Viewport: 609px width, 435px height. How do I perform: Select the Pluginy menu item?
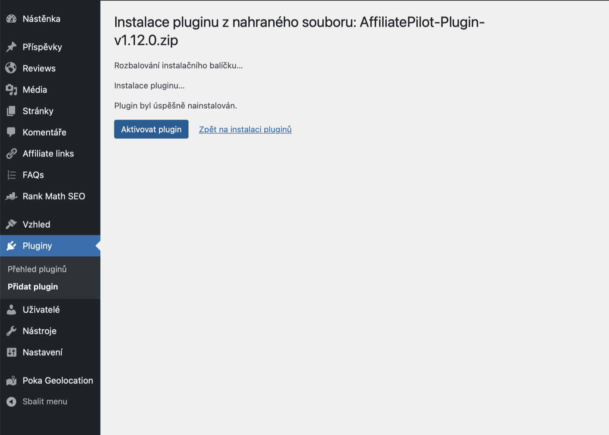coord(50,246)
